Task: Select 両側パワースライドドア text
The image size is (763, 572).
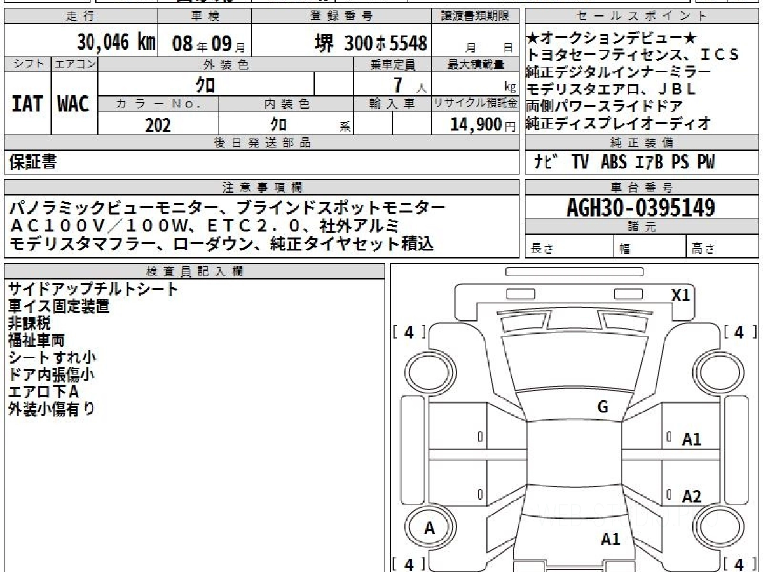Action: click(x=605, y=106)
